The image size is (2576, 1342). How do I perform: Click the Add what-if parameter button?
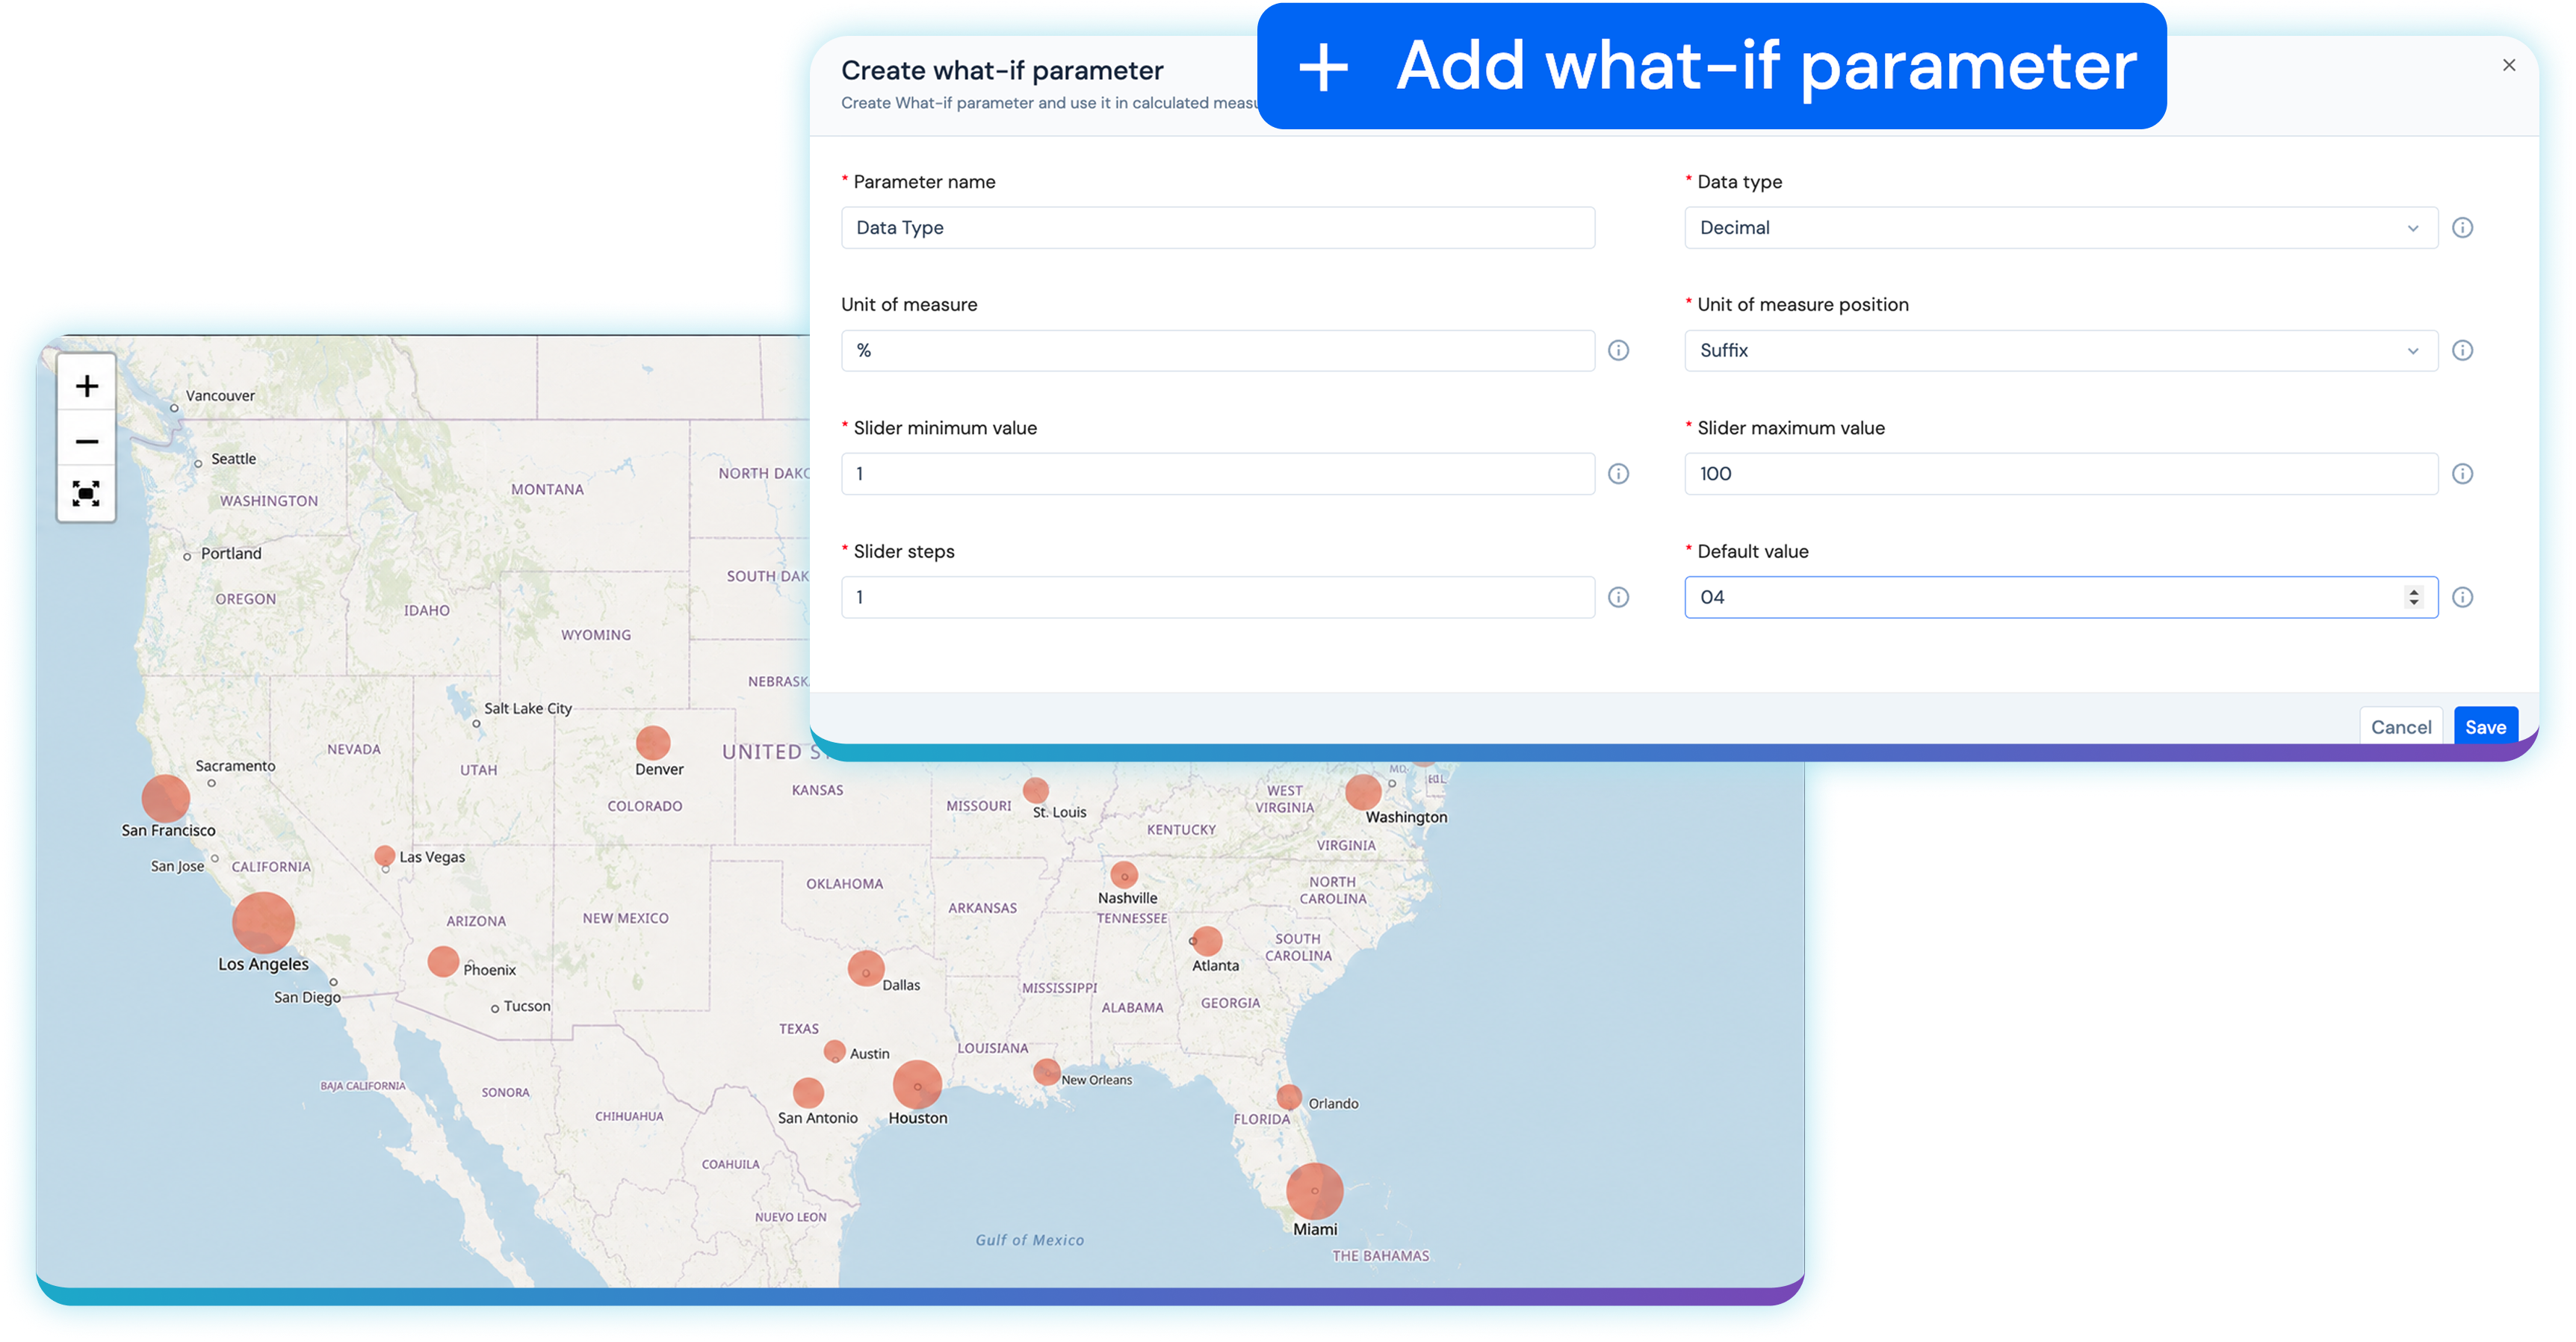[x=1712, y=66]
